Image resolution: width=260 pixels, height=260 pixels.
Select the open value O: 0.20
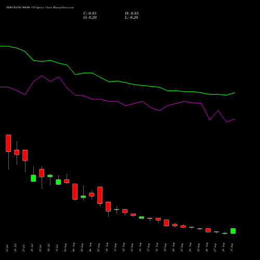[90, 18]
